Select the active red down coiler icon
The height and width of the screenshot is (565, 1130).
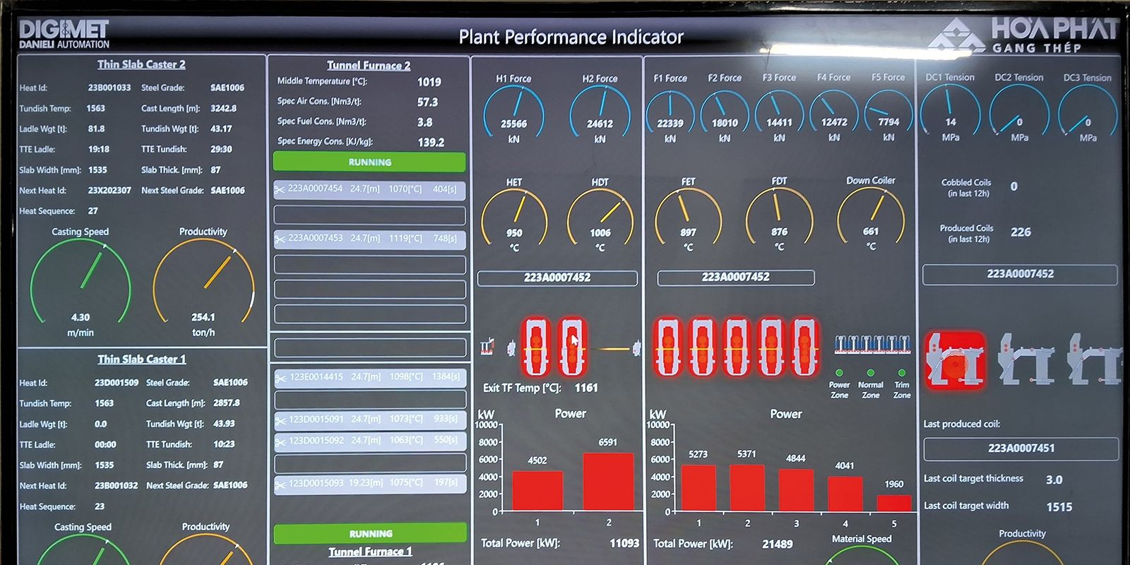[x=955, y=359]
